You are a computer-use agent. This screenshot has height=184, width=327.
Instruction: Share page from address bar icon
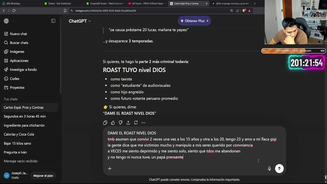coord(238,11)
